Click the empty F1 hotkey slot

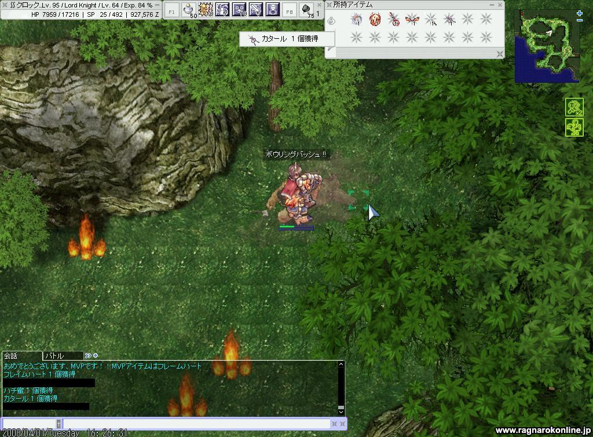(172, 11)
